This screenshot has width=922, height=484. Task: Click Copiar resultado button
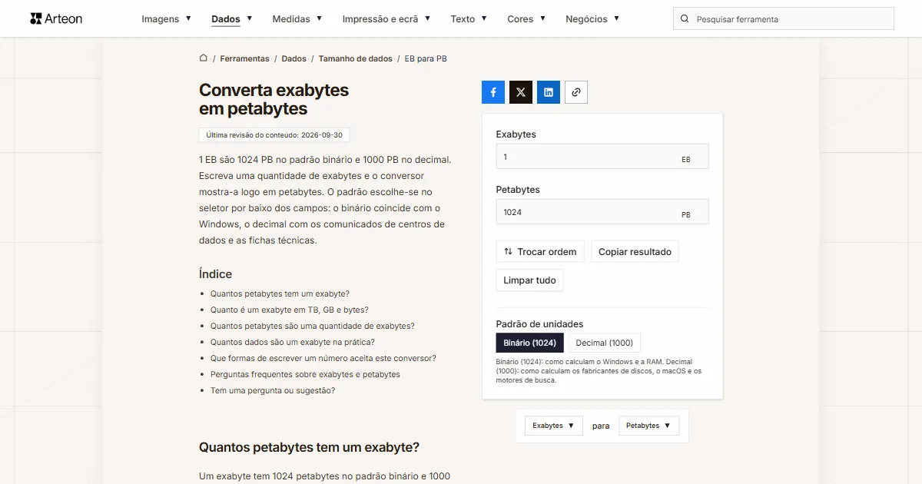(x=635, y=252)
